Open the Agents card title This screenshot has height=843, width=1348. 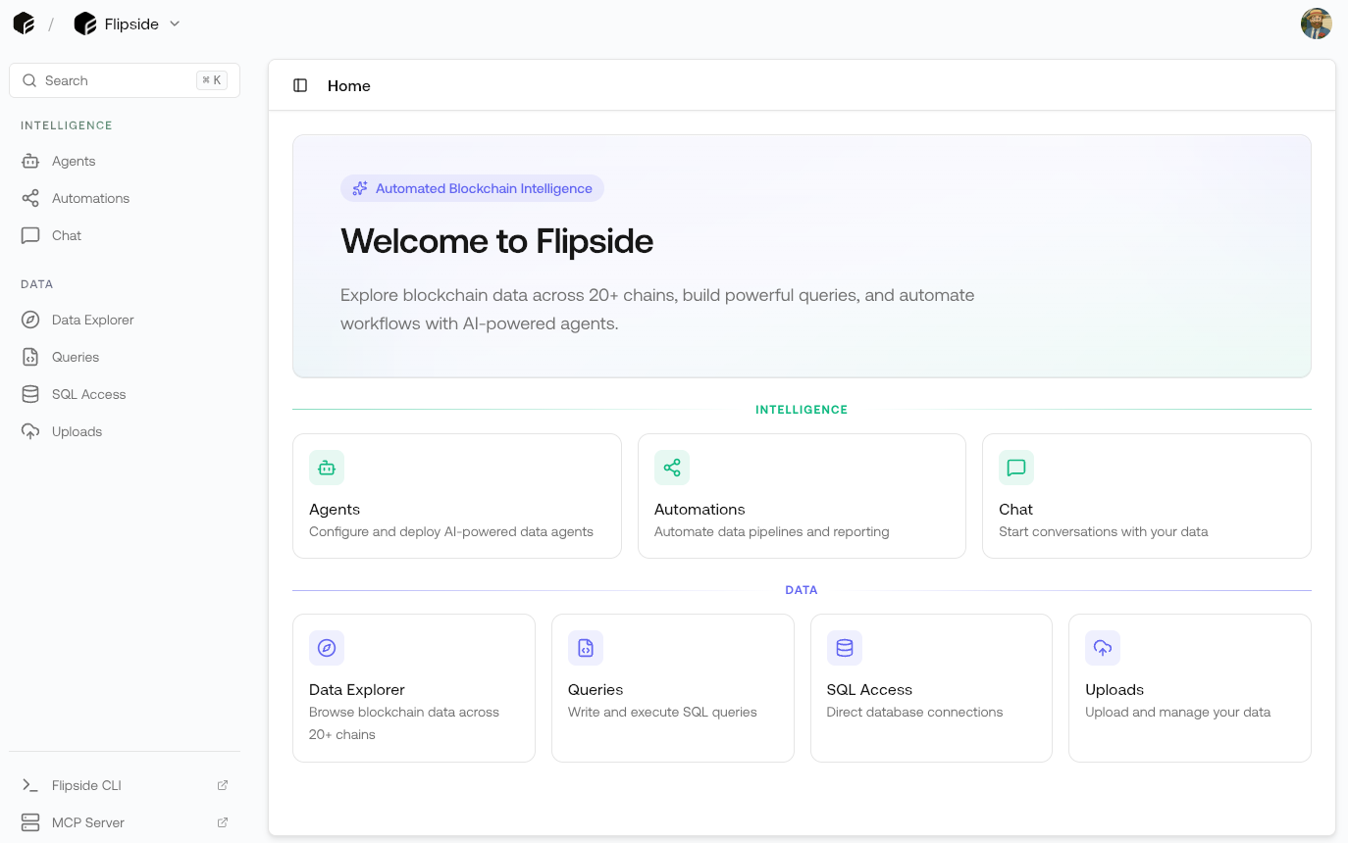coord(335,510)
